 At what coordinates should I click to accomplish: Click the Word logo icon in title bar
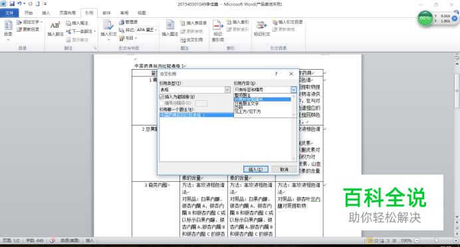point(3,4)
